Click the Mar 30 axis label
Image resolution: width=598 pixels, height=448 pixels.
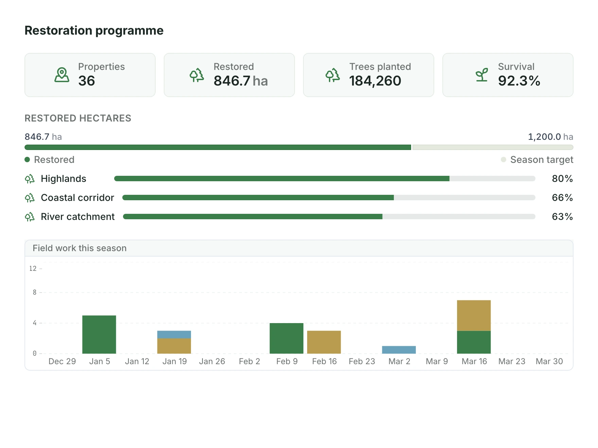549,361
